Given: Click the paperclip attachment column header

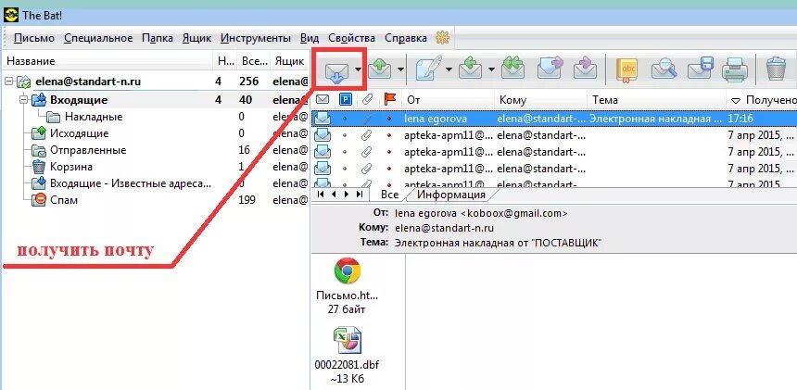Looking at the screenshot, I should (x=366, y=99).
